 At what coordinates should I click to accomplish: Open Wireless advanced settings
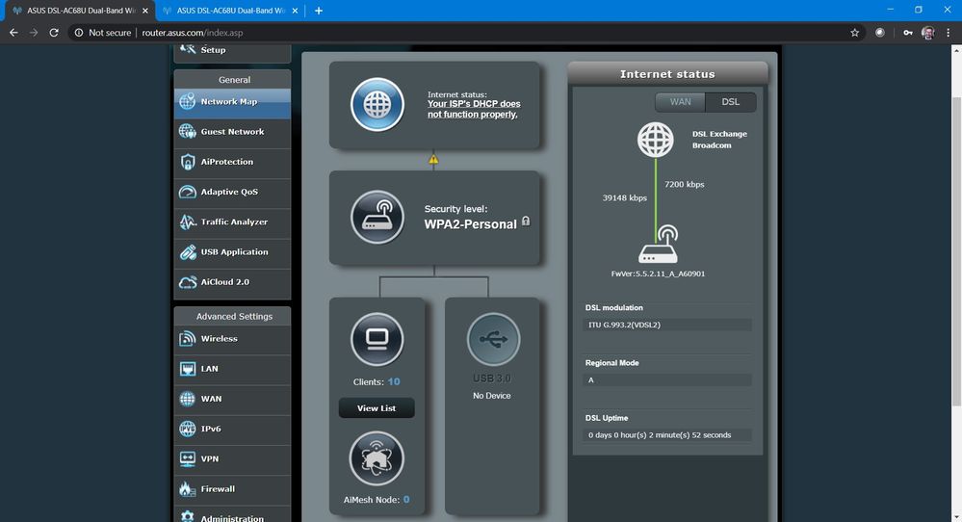[232, 339]
